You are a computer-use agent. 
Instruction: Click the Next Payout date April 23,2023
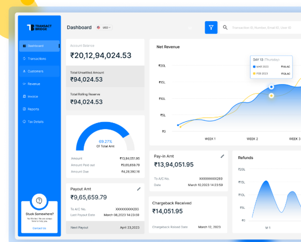130,228
